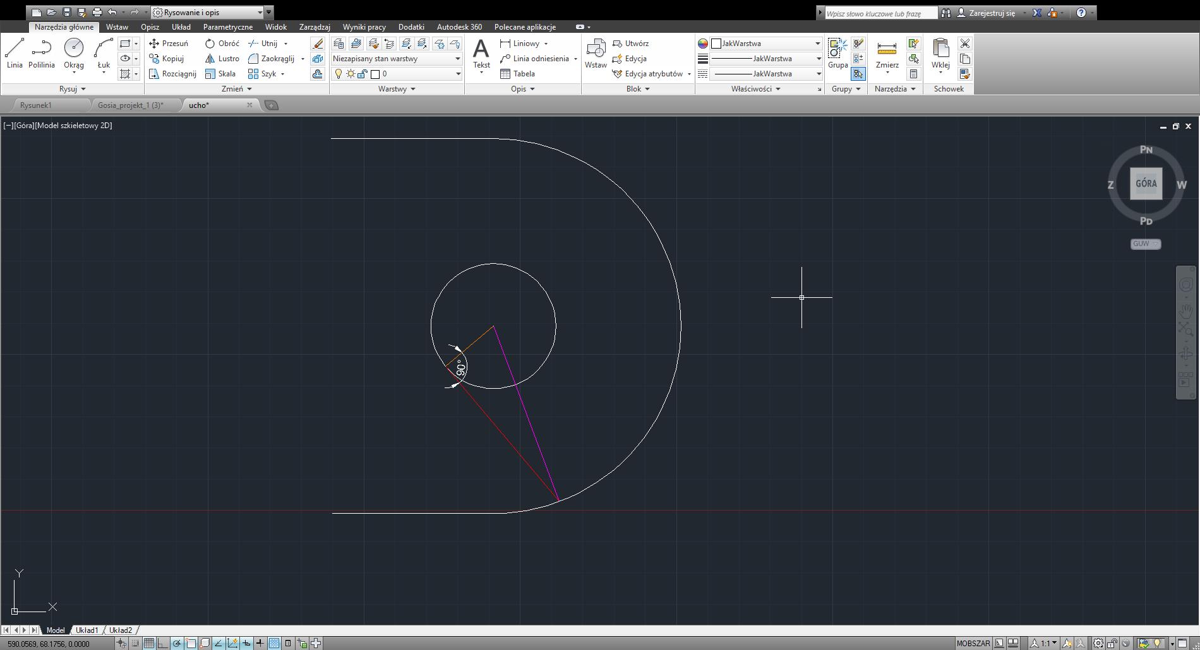
Task: Activate the Kopiuj copy command
Action: tap(167, 59)
